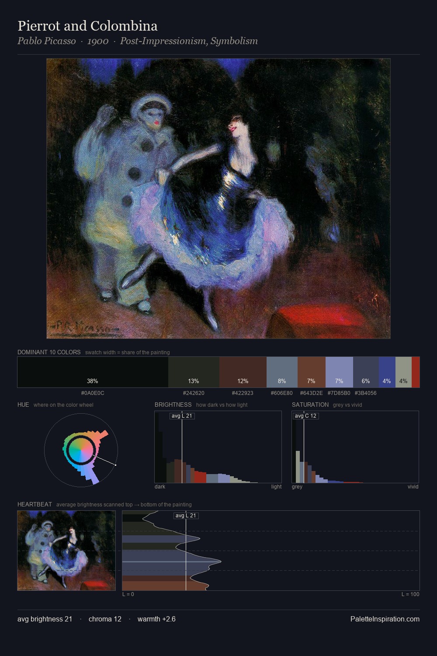Select the 12% brown swatch #422923
The height and width of the screenshot is (656, 437).
click(243, 372)
